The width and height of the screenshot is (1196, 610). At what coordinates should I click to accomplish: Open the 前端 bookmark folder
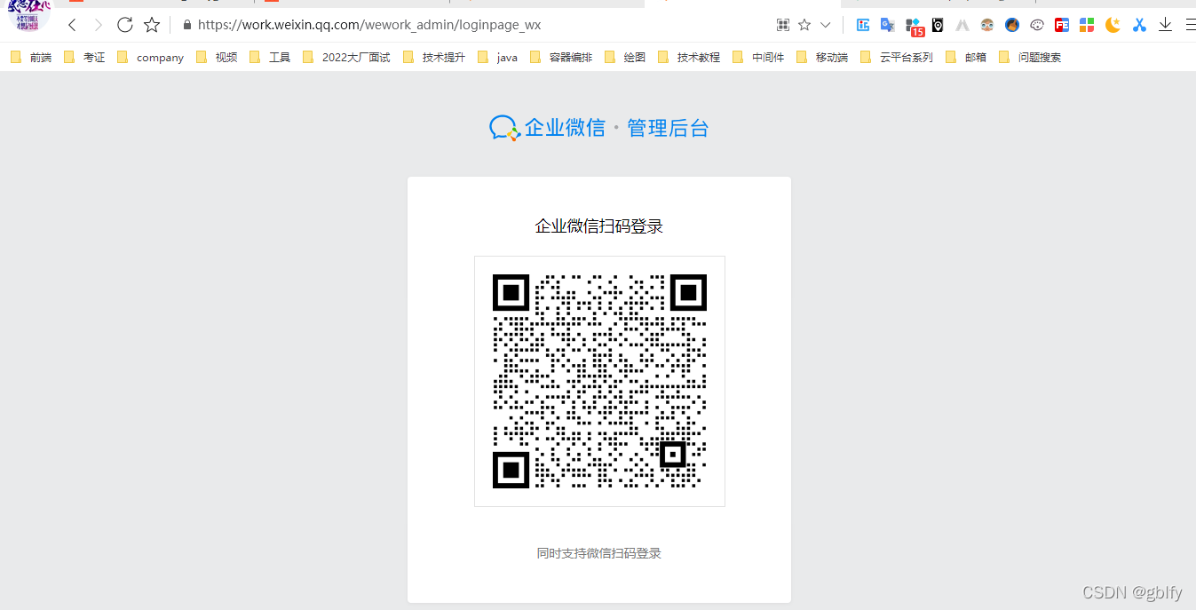pyautogui.click(x=31, y=58)
